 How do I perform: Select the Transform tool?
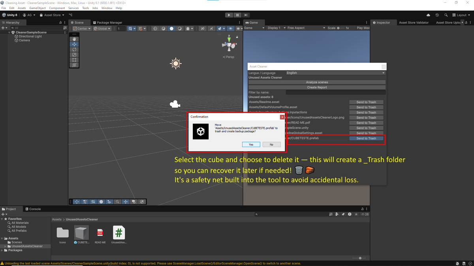pyautogui.click(x=74, y=65)
